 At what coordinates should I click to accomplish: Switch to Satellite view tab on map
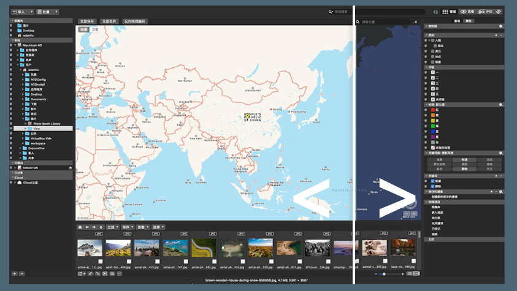(x=95, y=29)
